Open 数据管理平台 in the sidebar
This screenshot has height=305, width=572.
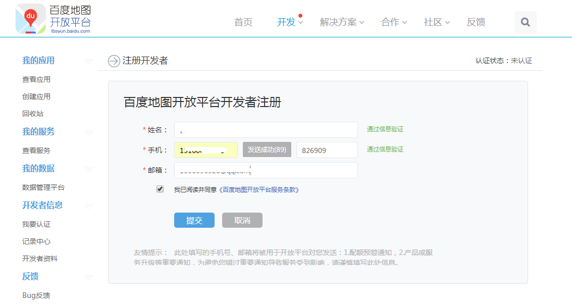[x=43, y=187]
